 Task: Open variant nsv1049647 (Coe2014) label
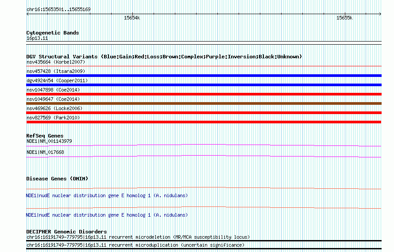[53, 99]
